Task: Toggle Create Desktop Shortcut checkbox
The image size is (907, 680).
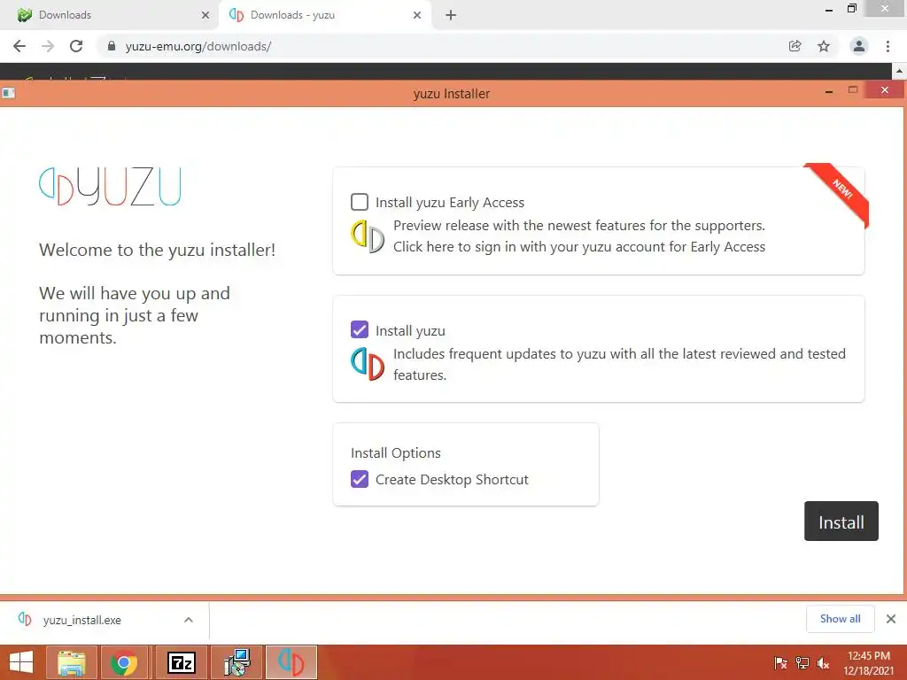Action: (360, 479)
